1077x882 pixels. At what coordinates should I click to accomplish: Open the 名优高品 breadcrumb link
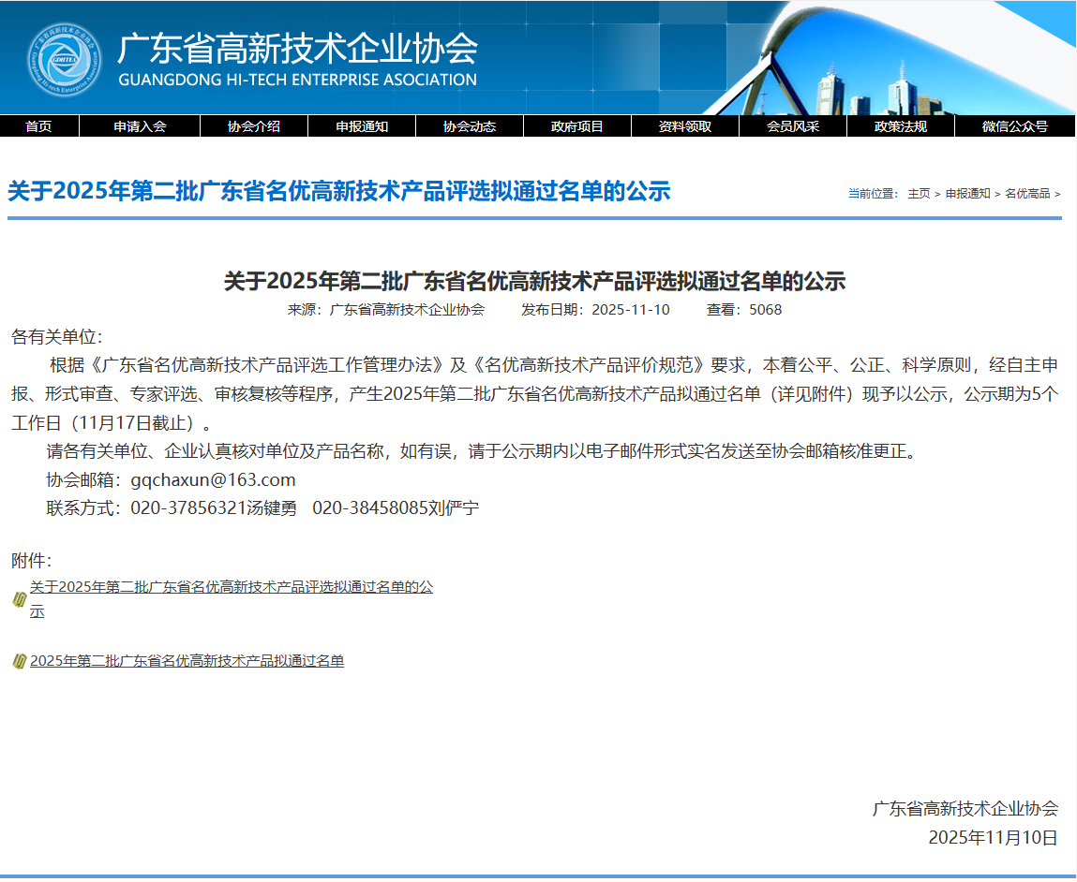(x=1027, y=194)
